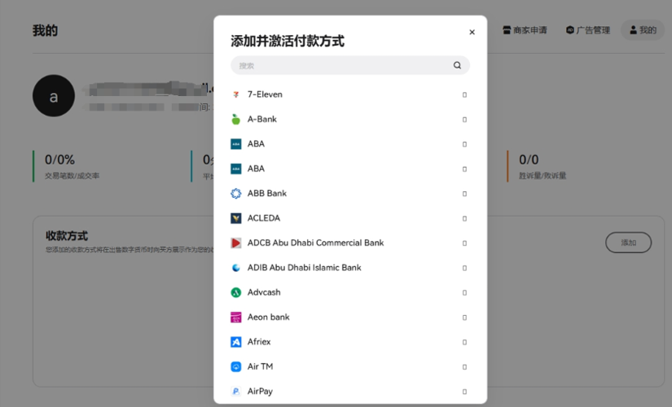Open the 广告管理 ad management tab

(x=588, y=30)
